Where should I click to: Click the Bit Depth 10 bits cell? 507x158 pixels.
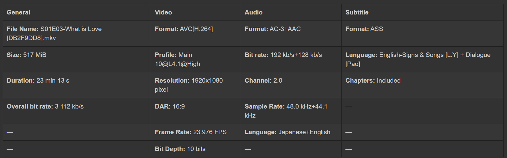(180, 149)
